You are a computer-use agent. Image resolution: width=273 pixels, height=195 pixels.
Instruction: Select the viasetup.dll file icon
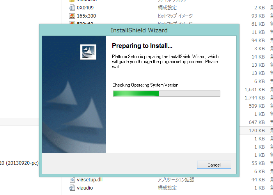pos(72,179)
